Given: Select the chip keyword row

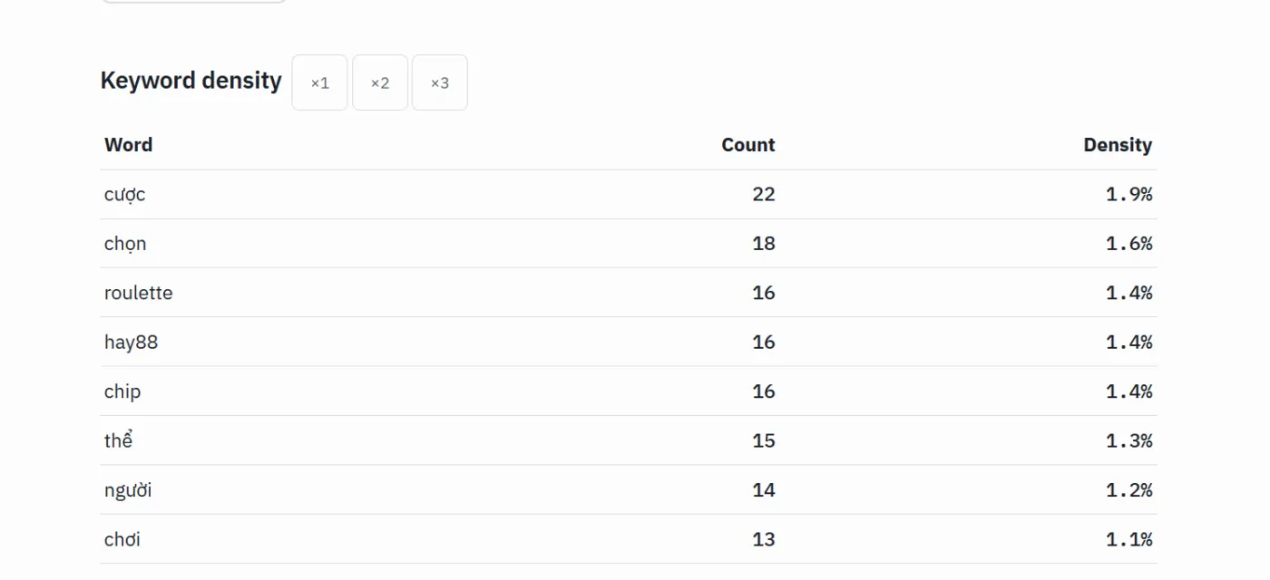Looking at the screenshot, I should point(629,391).
